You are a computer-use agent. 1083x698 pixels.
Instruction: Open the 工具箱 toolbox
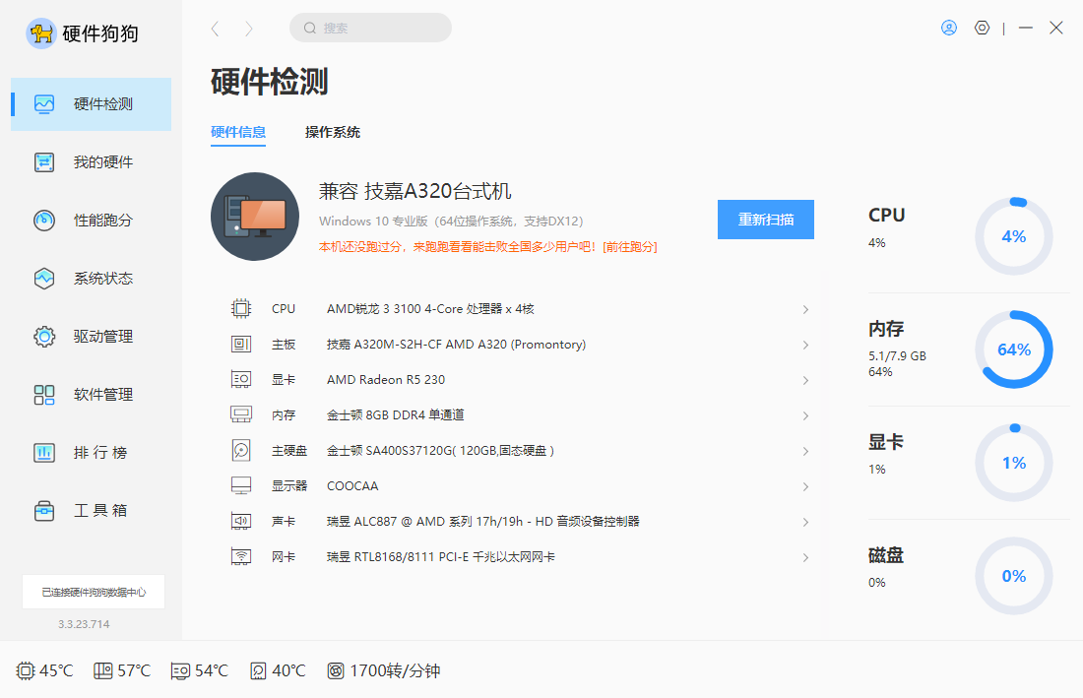[x=90, y=510]
